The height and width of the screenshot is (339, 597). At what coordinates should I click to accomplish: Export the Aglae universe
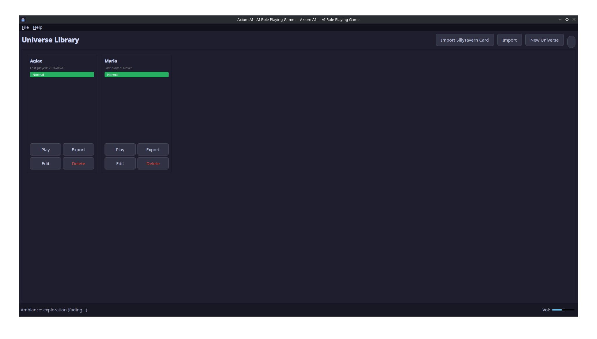pos(78,150)
